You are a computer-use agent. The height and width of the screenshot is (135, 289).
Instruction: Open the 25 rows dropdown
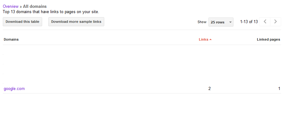click(x=221, y=22)
